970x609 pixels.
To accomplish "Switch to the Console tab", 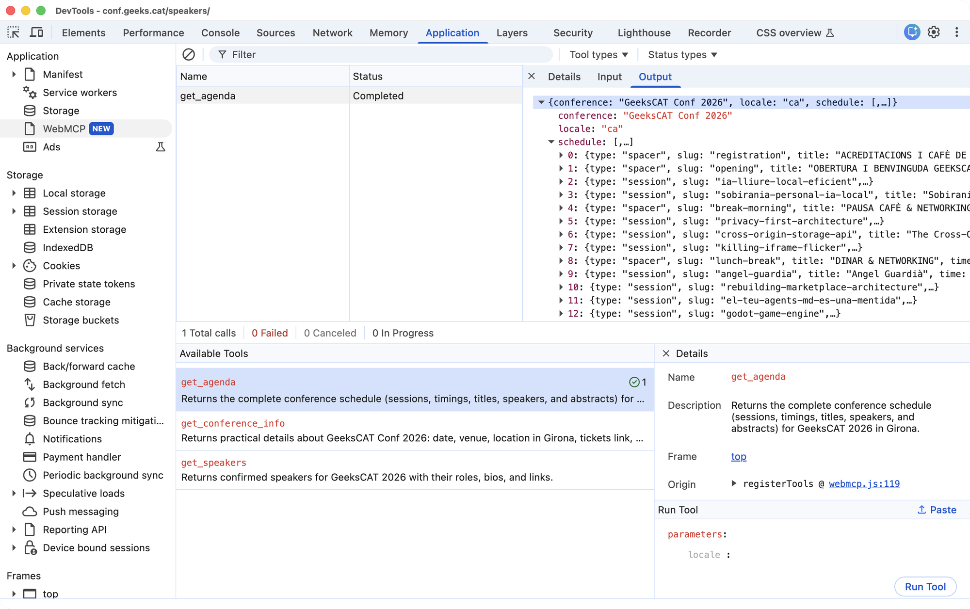I will (220, 32).
